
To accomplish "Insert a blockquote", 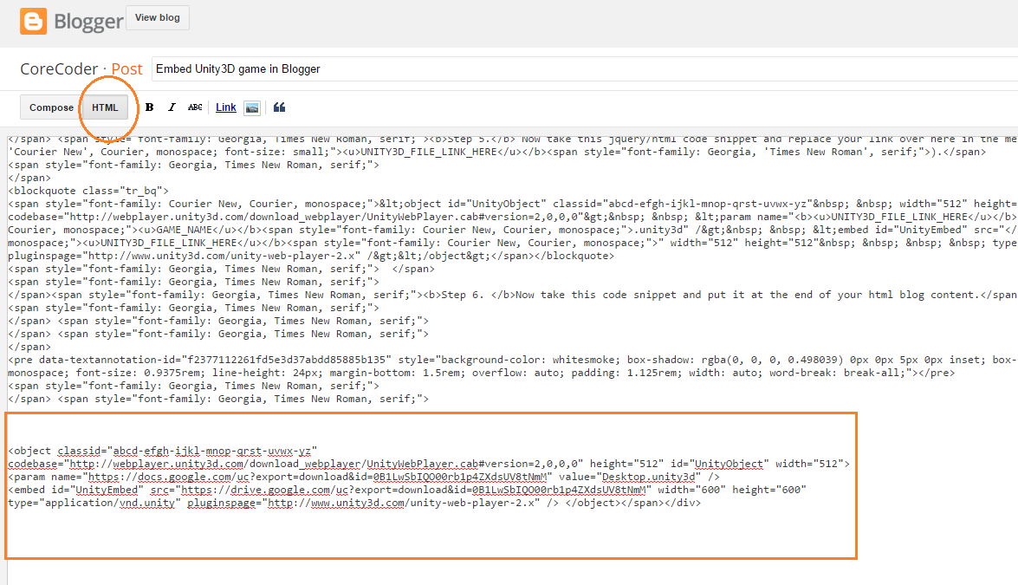I will tap(278, 106).
